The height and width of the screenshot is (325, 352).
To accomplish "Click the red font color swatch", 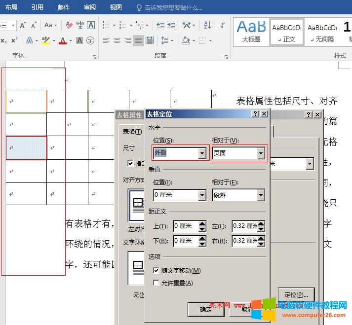I will pyautogui.click(x=63, y=41).
